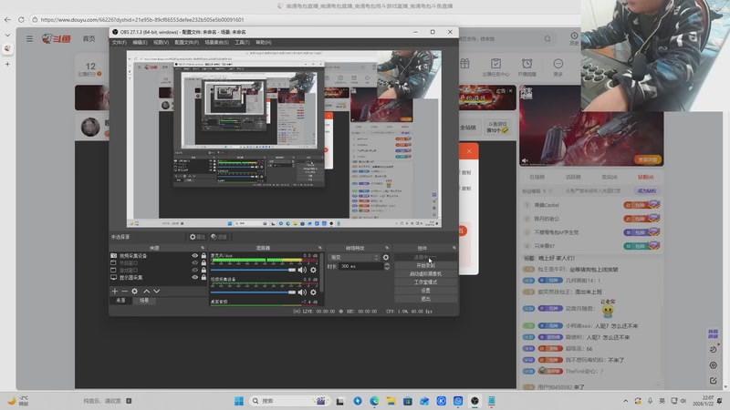Open the 编辑(E) menu in OBS
730x410 pixels.
(x=140, y=42)
